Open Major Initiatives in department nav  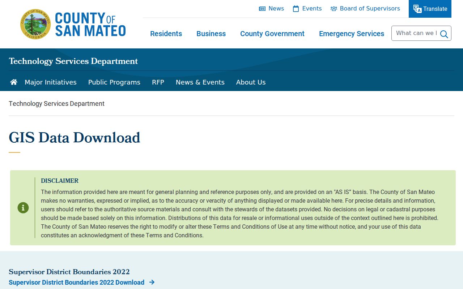tap(51, 82)
